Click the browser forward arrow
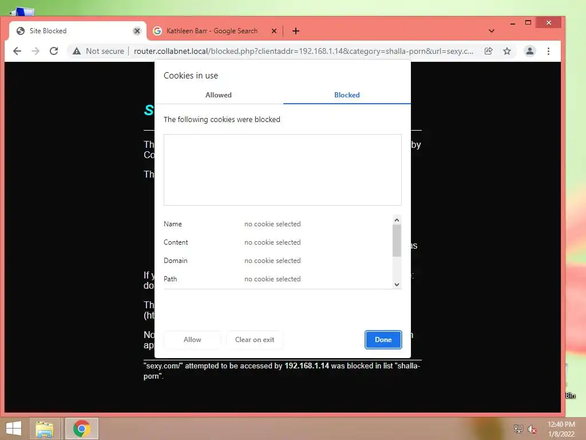The image size is (586, 440). click(x=35, y=51)
